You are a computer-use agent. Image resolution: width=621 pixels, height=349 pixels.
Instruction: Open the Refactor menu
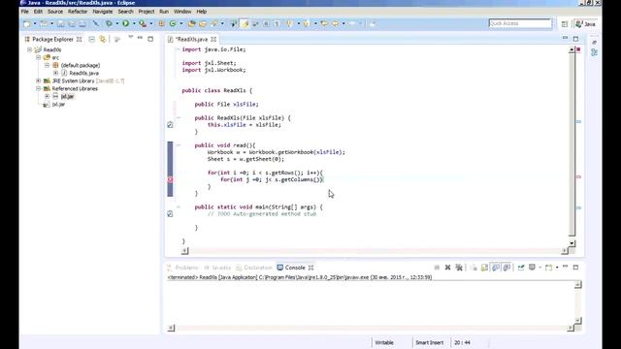[78, 12]
